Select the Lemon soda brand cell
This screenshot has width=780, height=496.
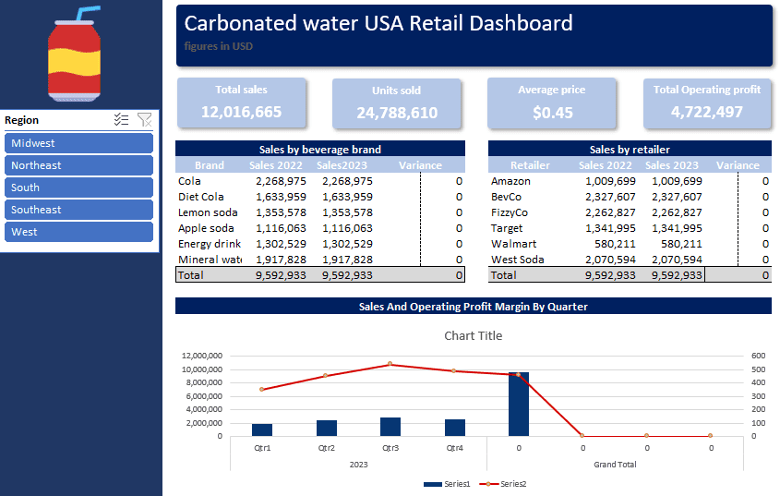(208, 212)
